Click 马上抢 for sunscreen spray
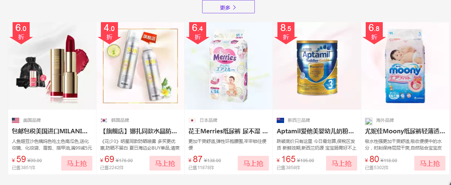Image resolution: width=451 pixels, height=185 pixels. pyautogui.click(x=165, y=163)
